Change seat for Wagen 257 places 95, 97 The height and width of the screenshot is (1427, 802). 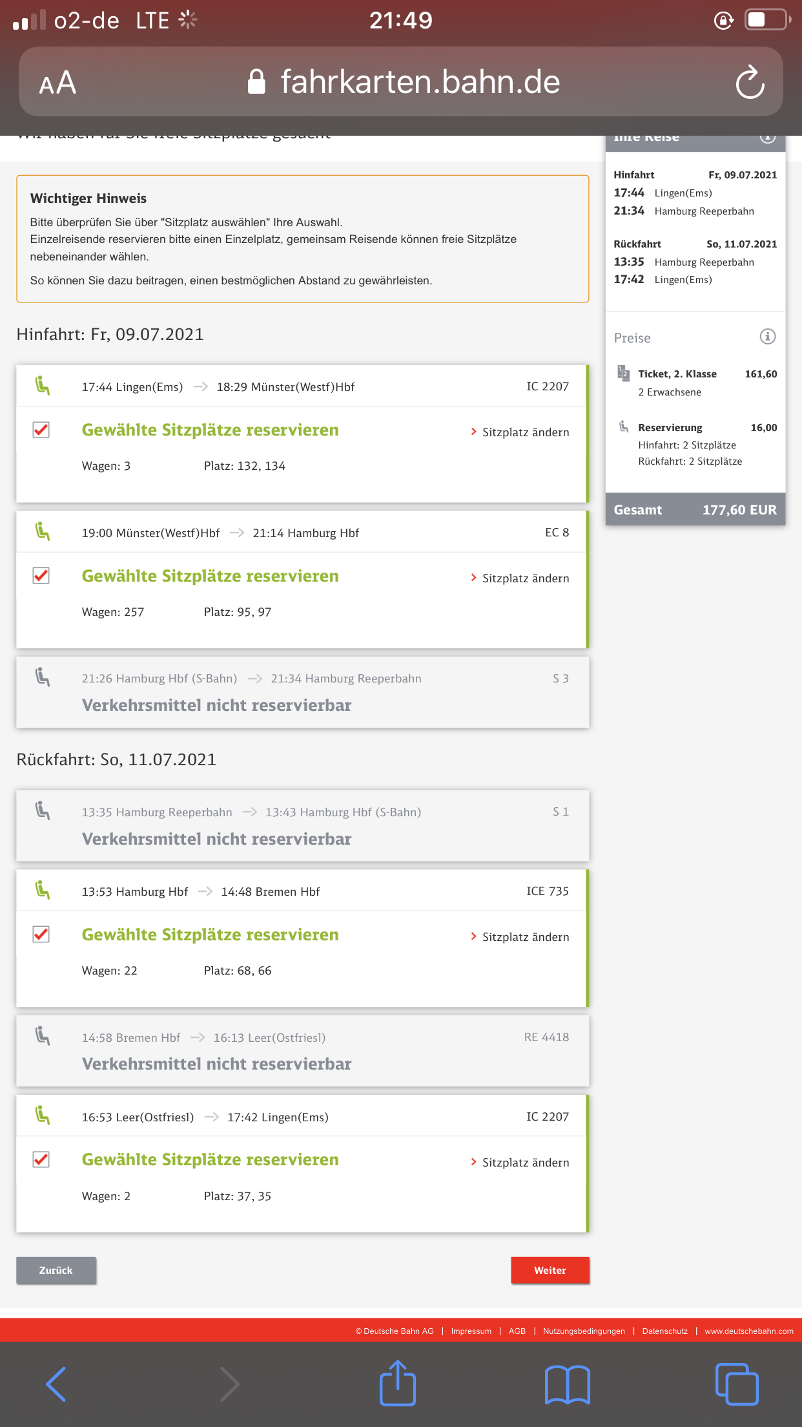pos(520,578)
